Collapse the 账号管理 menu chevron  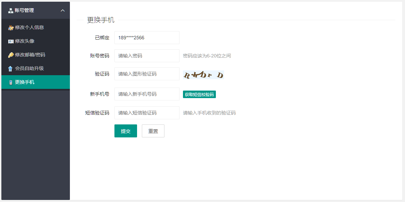(62, 11)
